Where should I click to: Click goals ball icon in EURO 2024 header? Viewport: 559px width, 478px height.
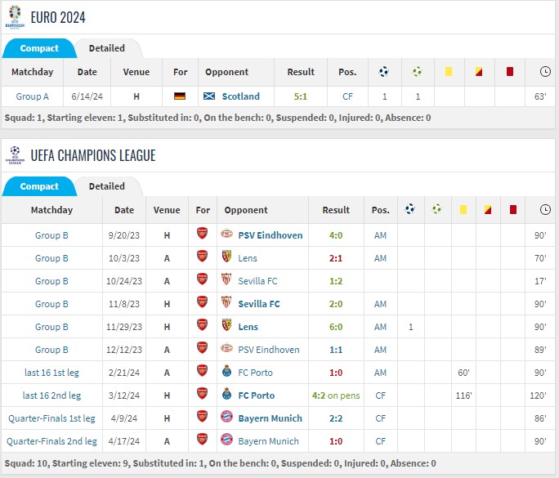pyautogui.click(x=384, y=72)
